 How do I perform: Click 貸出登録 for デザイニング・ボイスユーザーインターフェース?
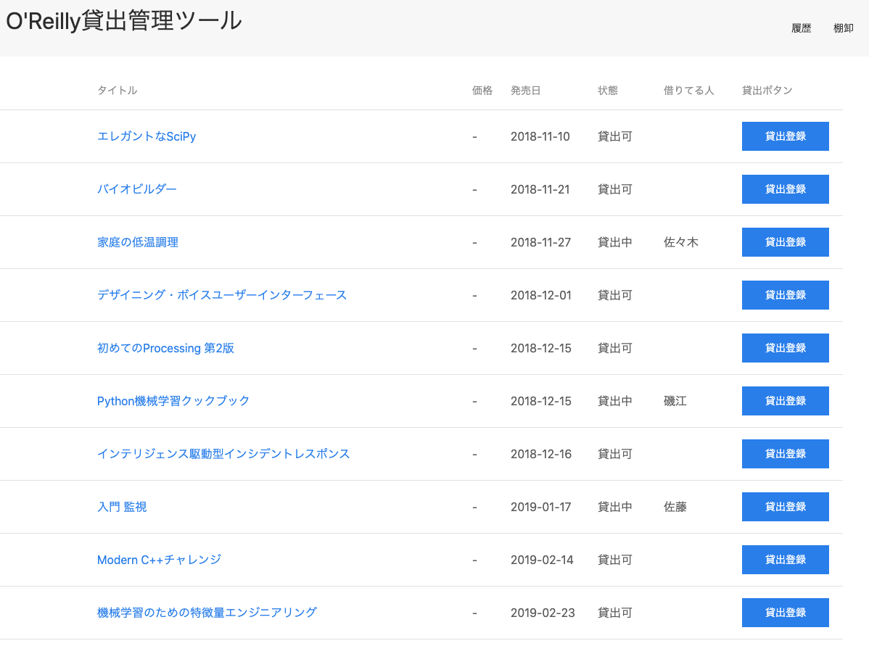pos(786,295)
